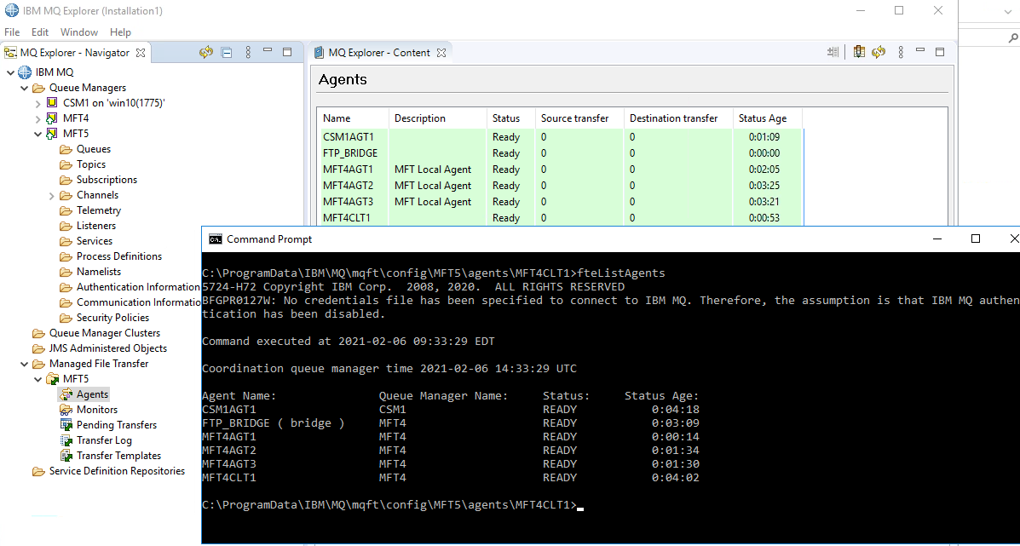Collapse the Managed File Transfer node
Viewport: 1020px width, 546px height.
tap(24, 364)
